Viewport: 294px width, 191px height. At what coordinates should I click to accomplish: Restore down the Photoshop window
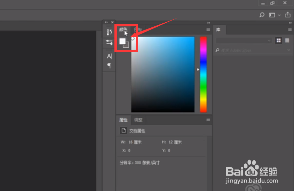(272, 3)
